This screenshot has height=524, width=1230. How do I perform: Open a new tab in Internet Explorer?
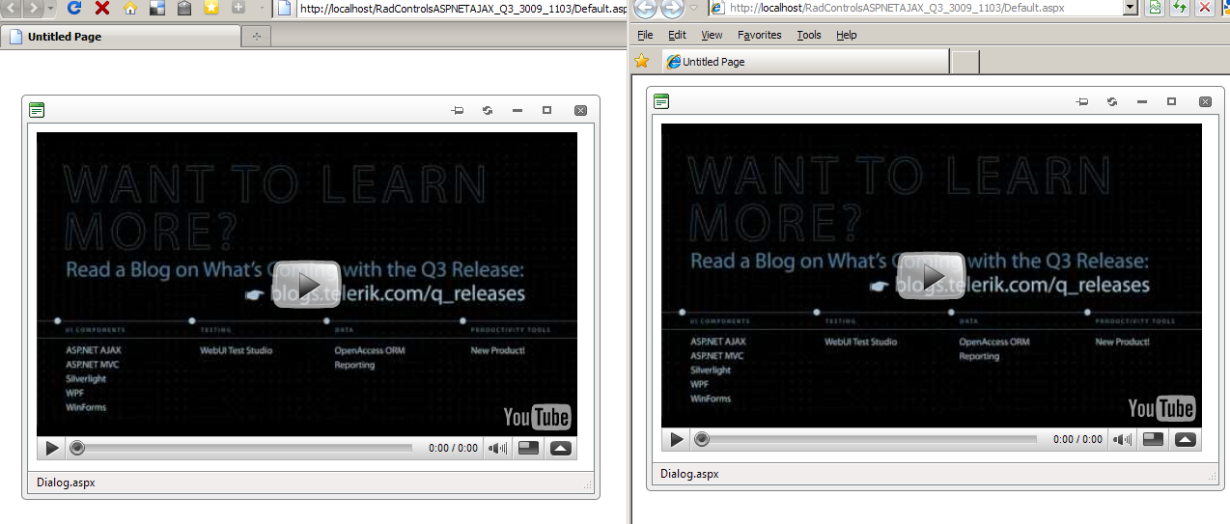(x=965, y=62)
